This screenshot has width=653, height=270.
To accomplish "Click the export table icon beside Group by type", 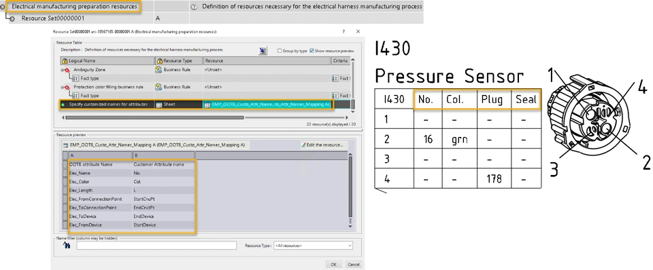I will point(263,51).
